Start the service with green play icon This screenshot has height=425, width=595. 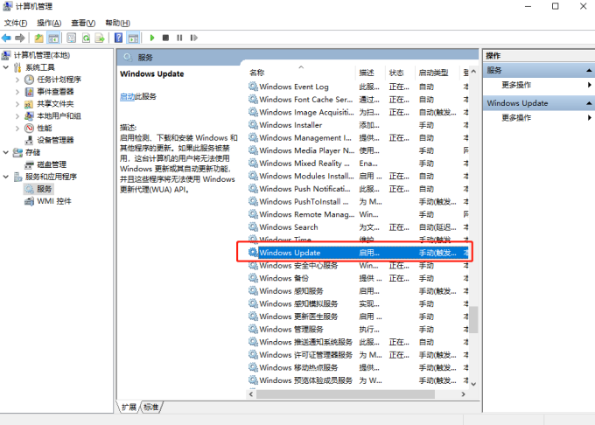pyautogui.click(x=152, y=38)
